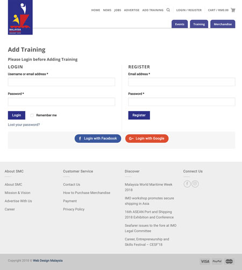Open Lost your password link
242x270 pixels.
tap(24, 124)
